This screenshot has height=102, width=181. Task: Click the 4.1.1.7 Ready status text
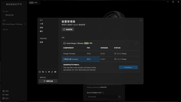tap(122, 54)
